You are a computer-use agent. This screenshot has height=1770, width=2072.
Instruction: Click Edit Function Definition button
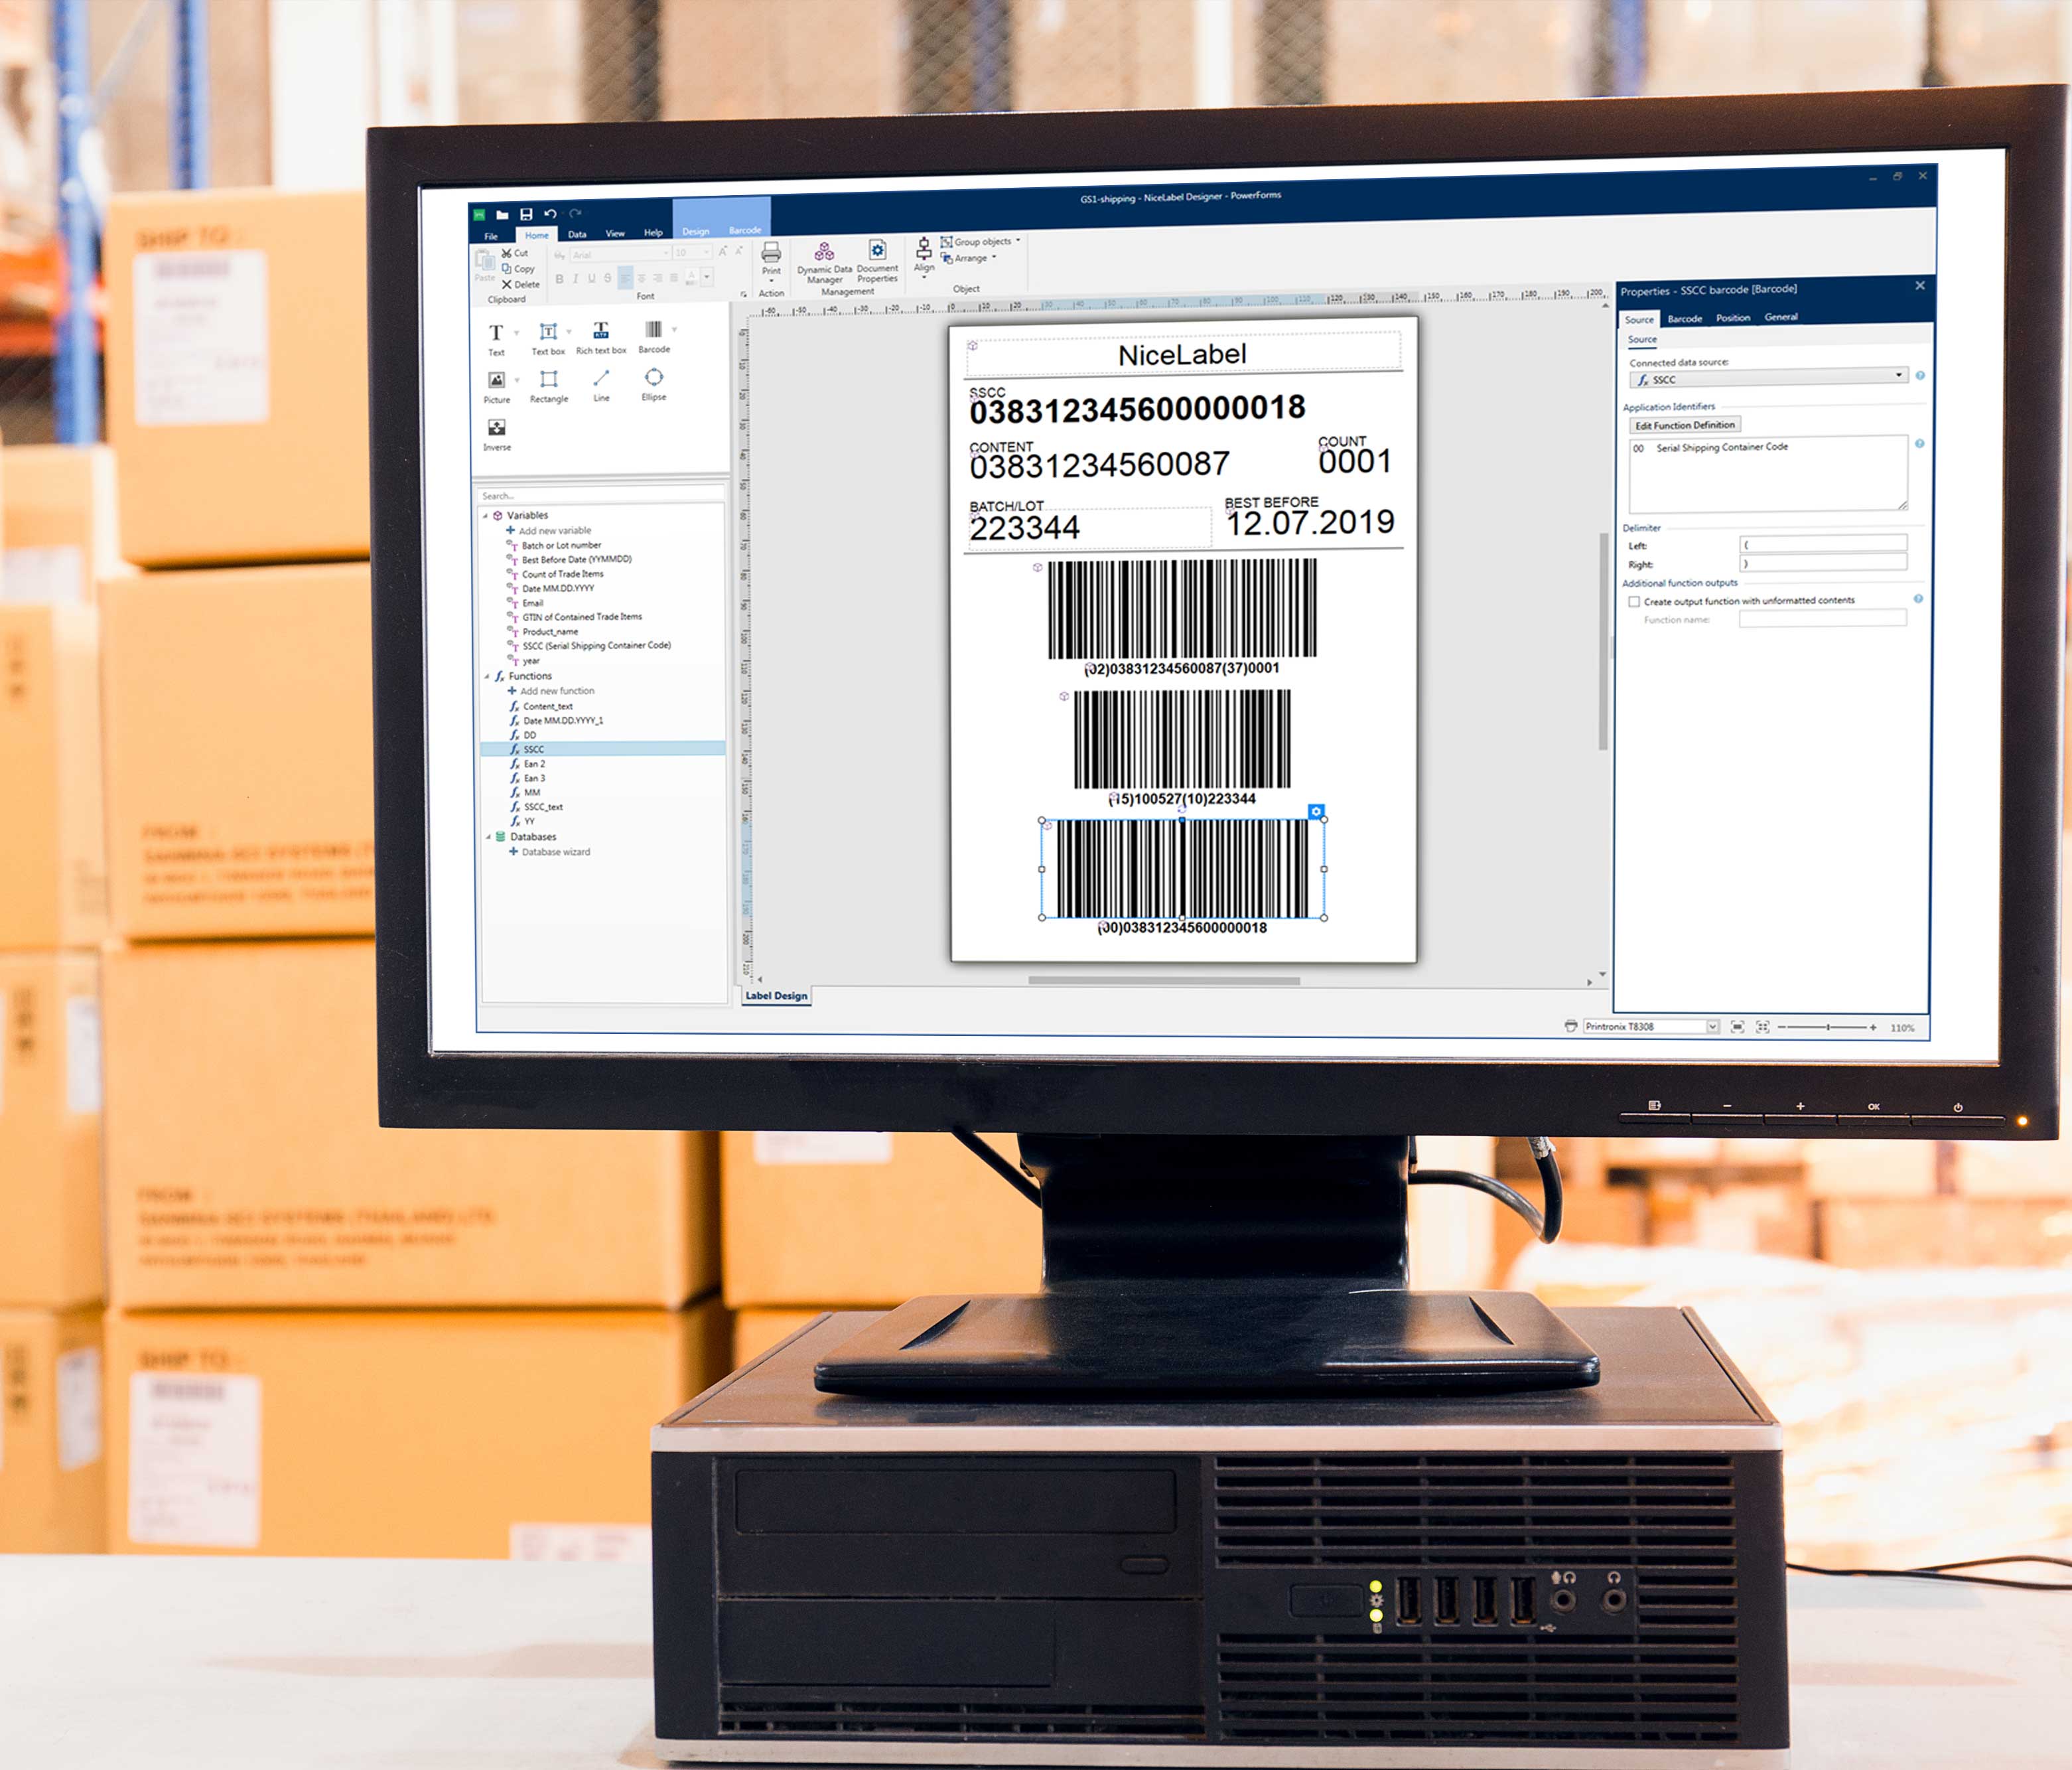pyautogui.click(x=1685, y=425)
